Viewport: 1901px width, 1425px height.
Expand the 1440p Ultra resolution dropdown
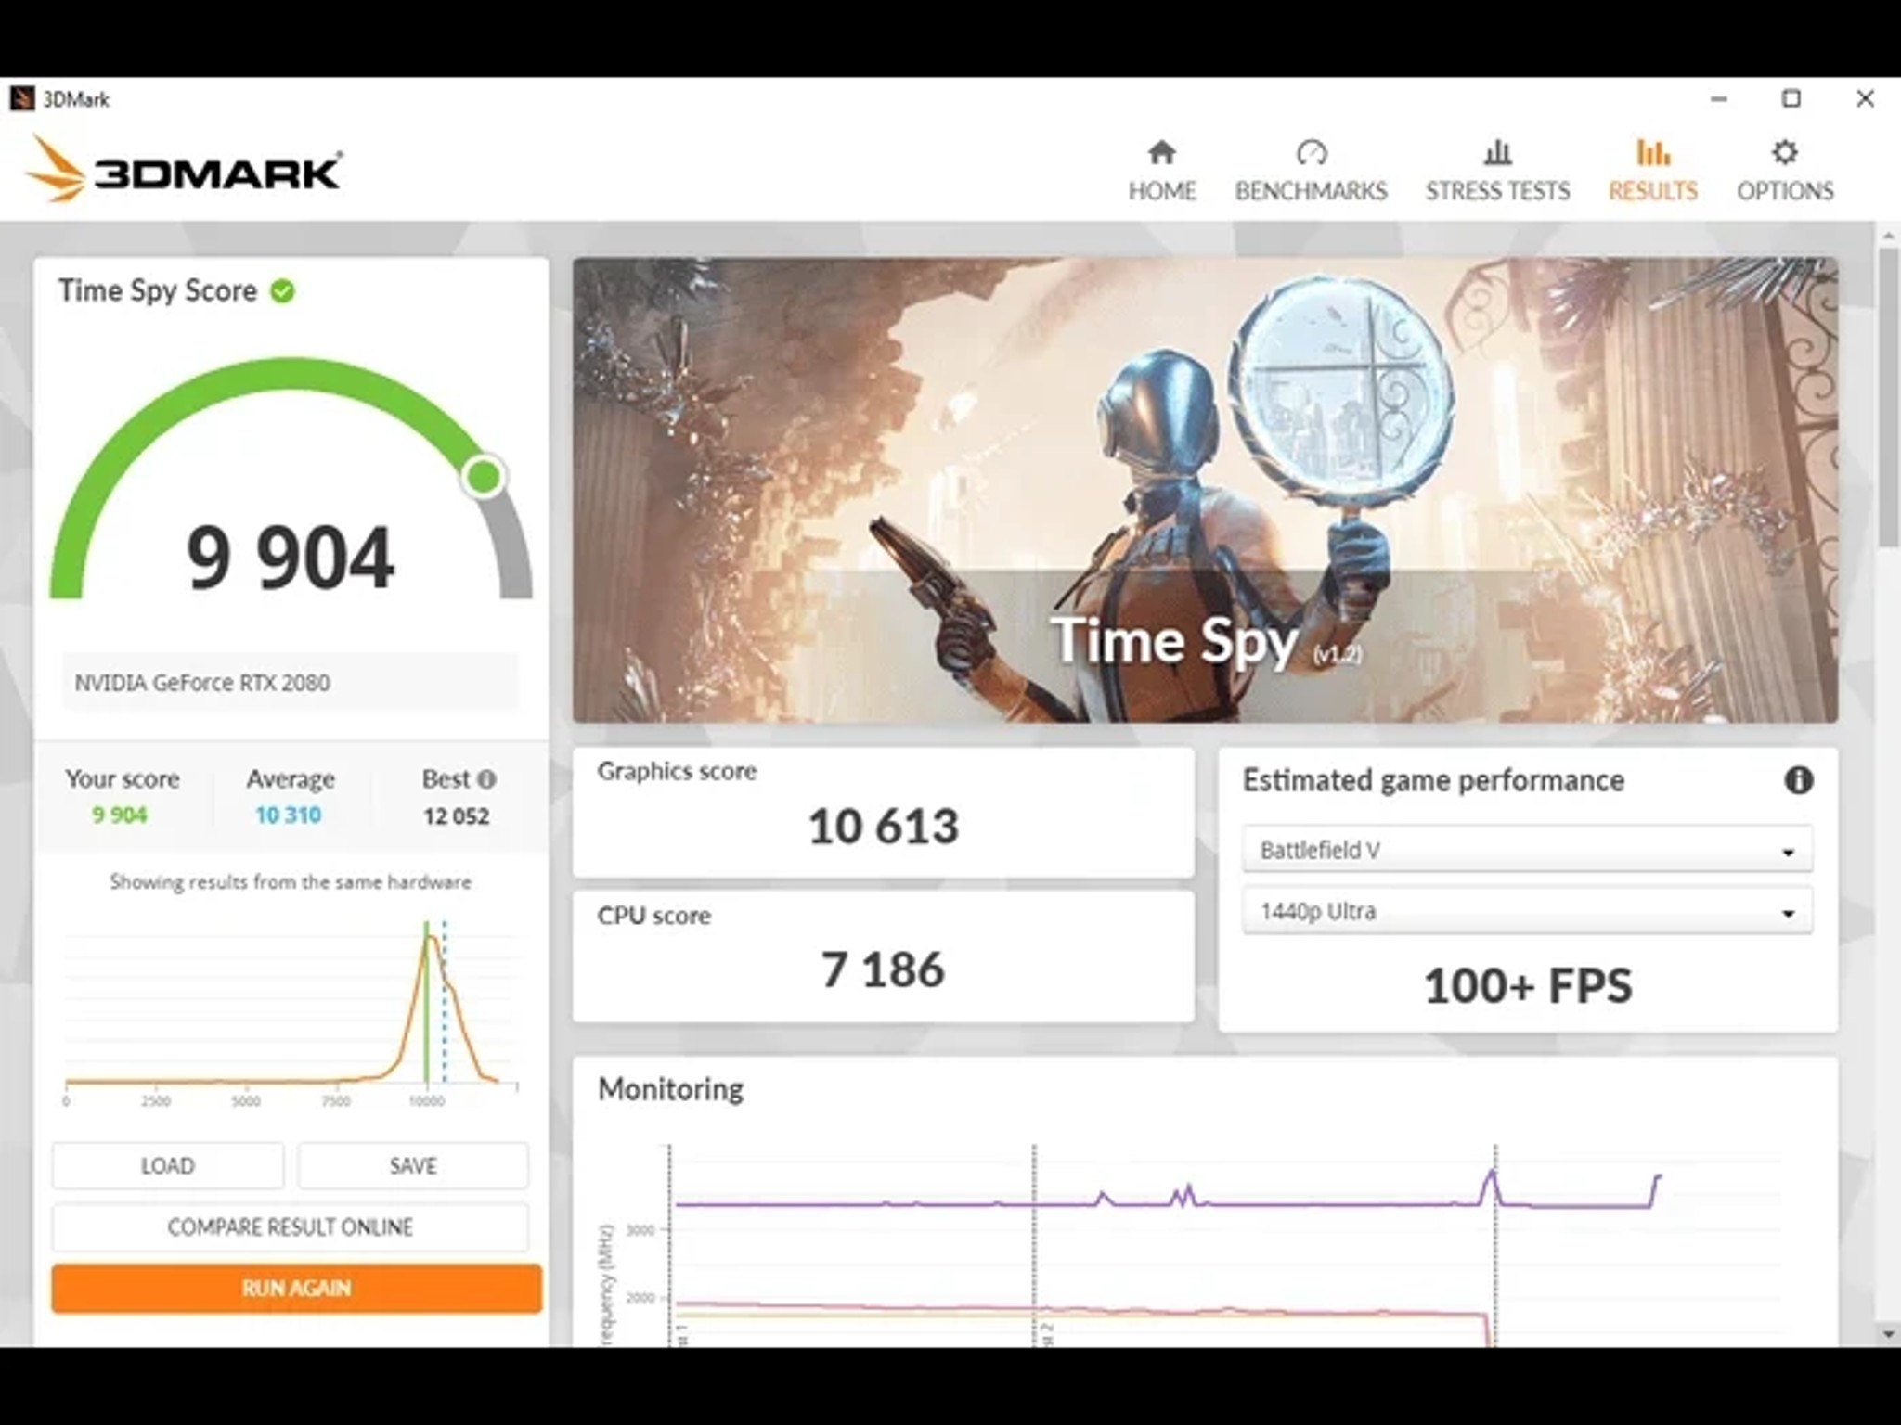[x=1527, y=911]
